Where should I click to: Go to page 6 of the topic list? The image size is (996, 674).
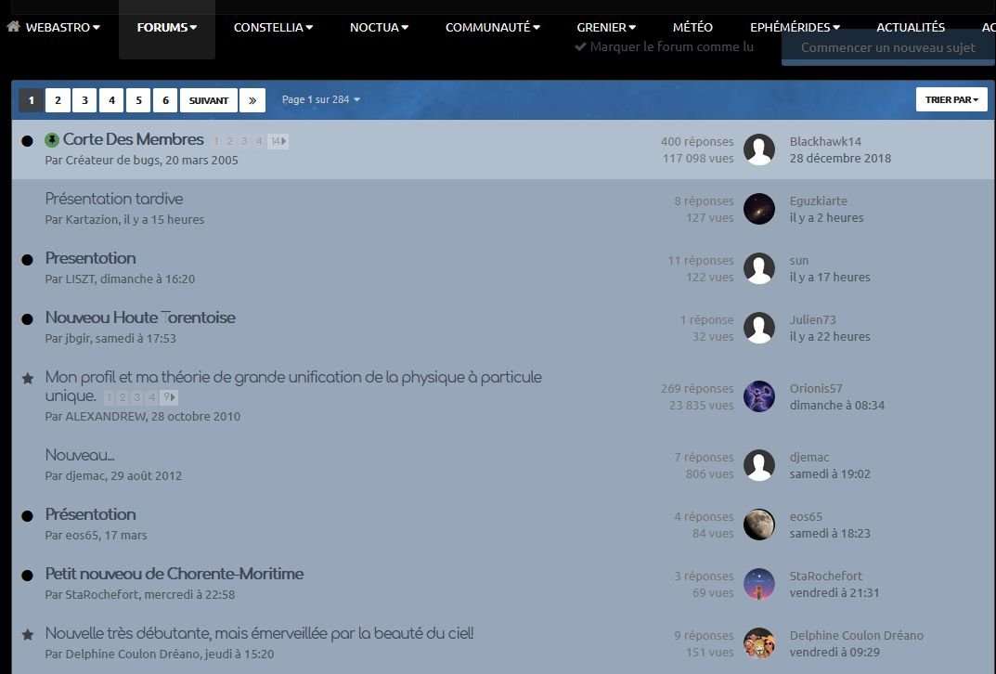click(x=166, y=99)
